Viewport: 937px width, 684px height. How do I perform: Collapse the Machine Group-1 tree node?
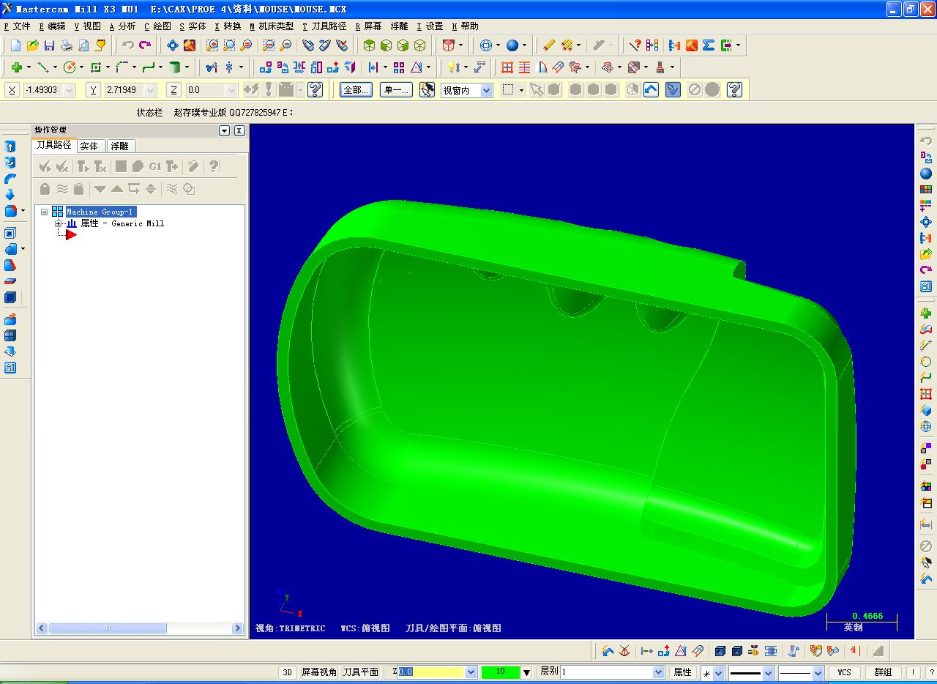point(44,212)
